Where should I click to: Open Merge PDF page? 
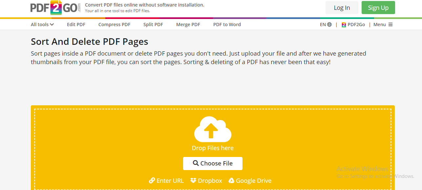188,25
